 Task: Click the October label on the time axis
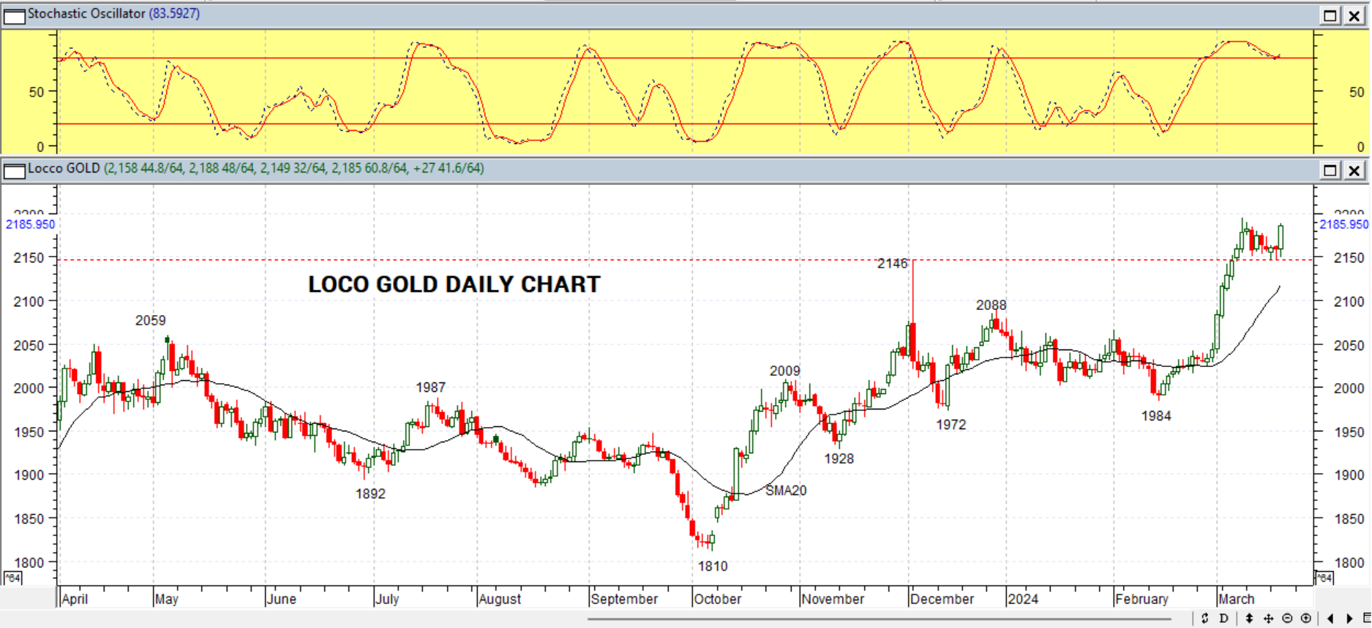718,599
